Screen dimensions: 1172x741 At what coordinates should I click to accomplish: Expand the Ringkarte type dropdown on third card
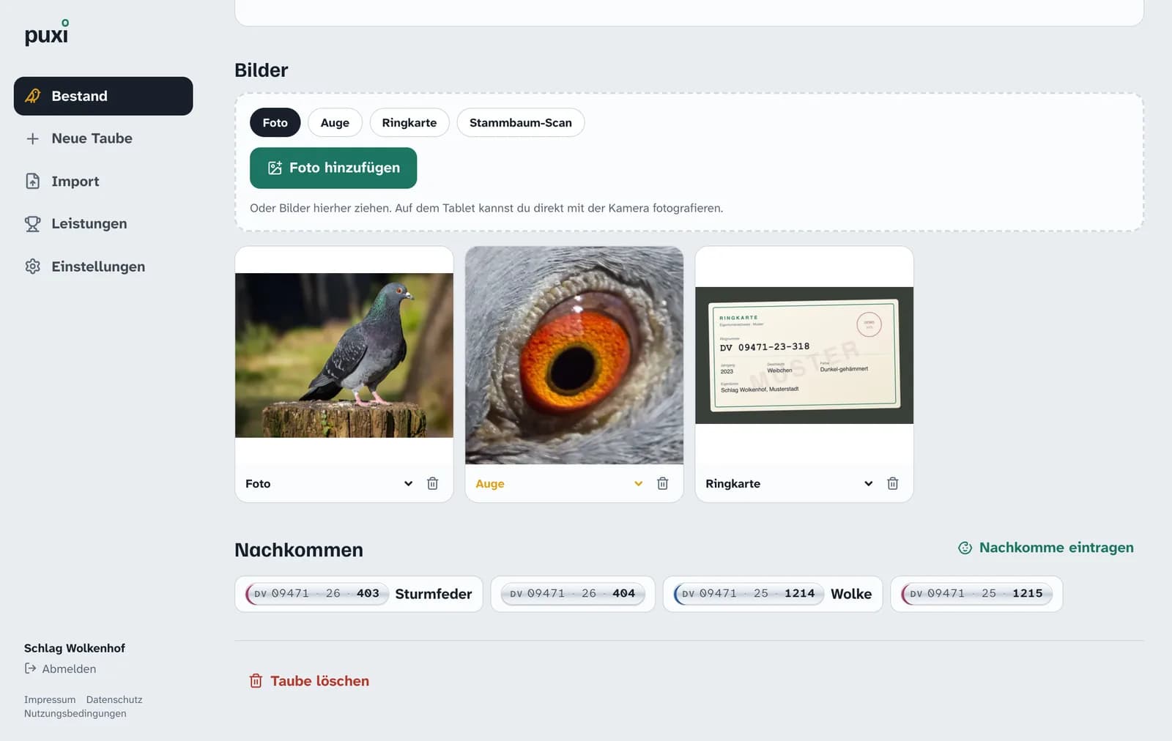pyautogui.click(x=868, y=483)
